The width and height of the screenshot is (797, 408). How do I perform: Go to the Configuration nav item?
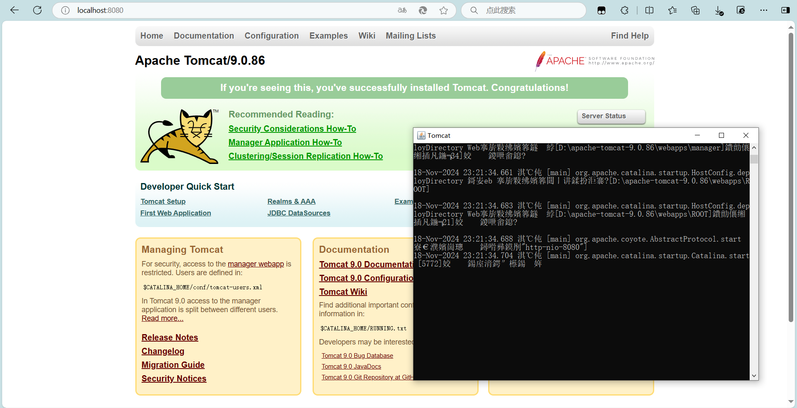tap(271, 36)
